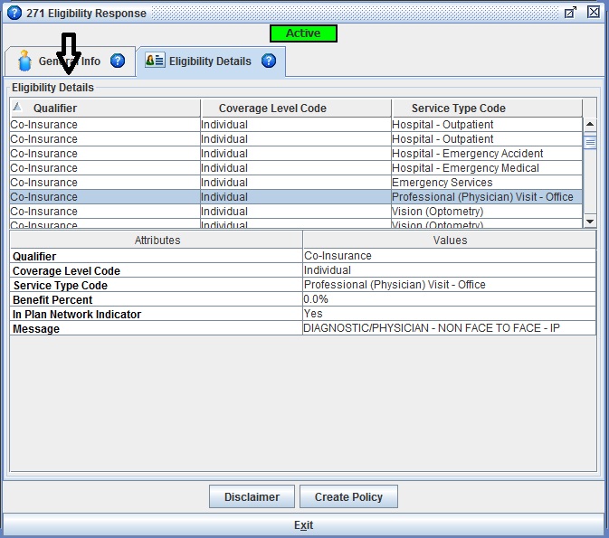The height and width of the screenshot is (538, 609).
Task: Click the Attributes column header
Action: [157, 240]
